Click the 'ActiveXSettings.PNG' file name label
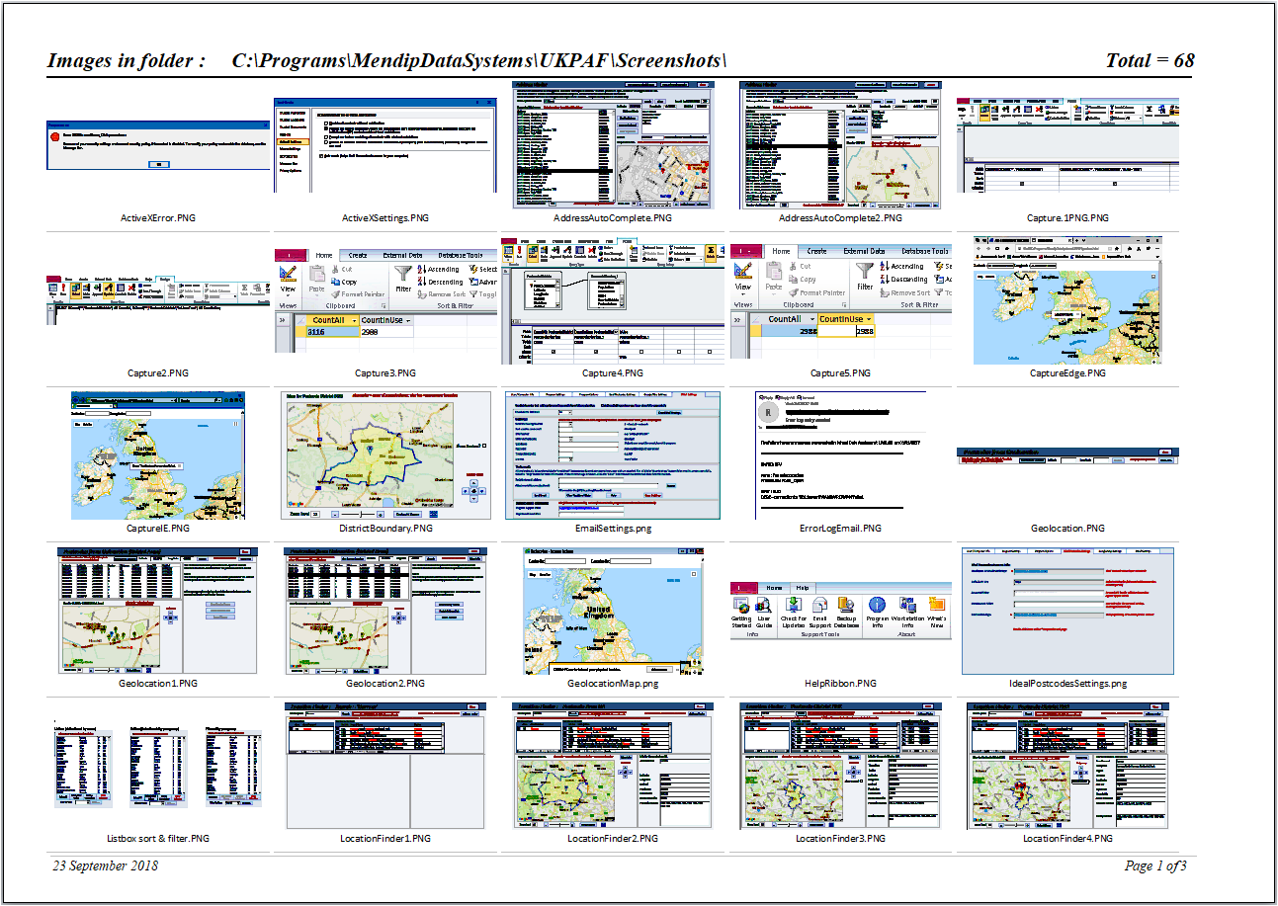This screenshot has height=906, width=1278. coord(385,217)
